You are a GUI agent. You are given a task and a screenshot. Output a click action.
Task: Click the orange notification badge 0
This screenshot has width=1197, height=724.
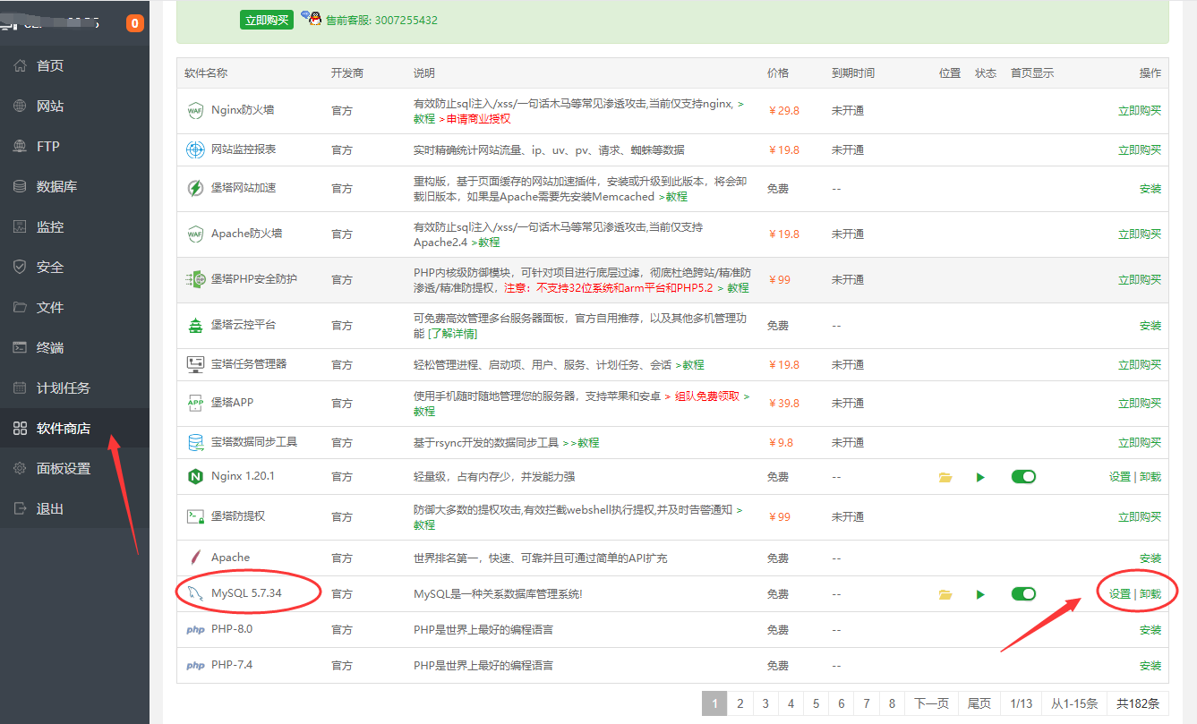(135, 23)
